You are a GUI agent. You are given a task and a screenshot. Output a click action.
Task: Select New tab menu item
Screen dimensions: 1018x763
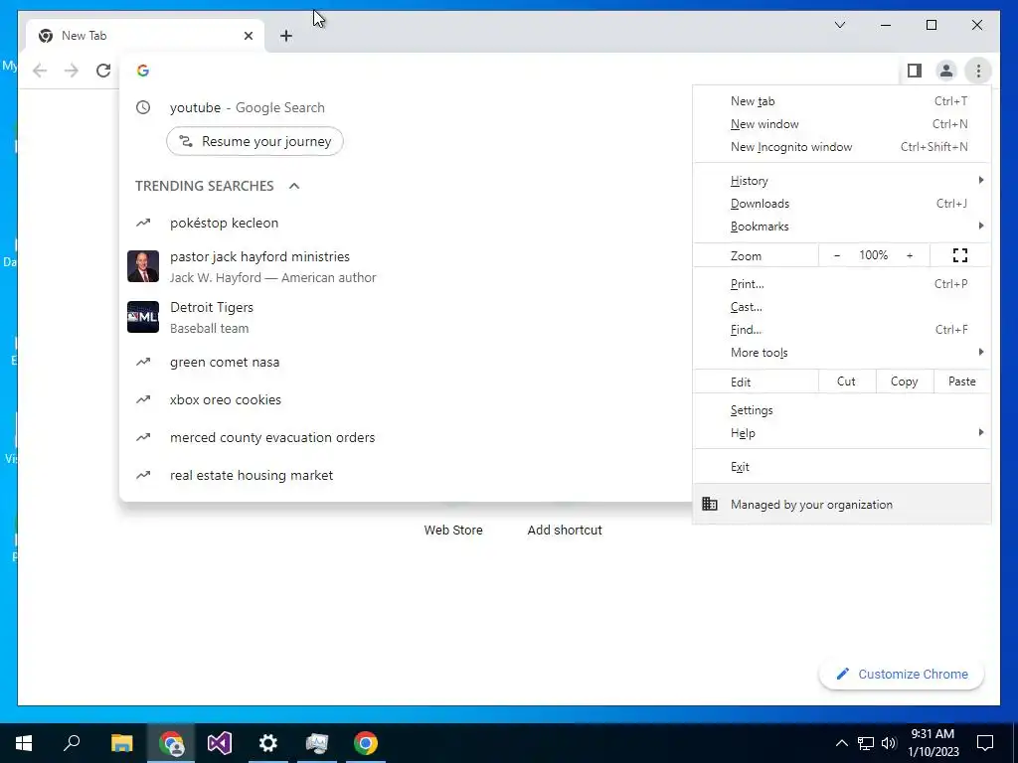[x=842, y=100]
